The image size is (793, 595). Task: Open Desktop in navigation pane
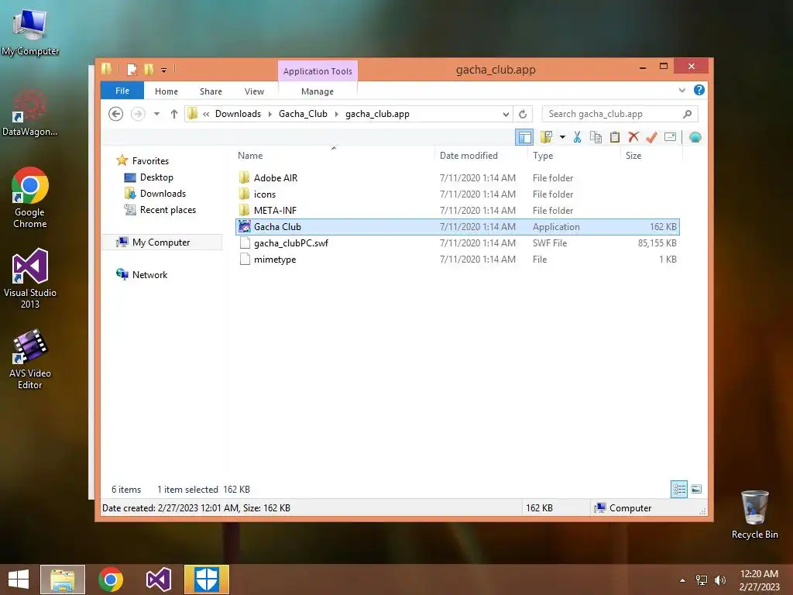(x=156, y=177)
